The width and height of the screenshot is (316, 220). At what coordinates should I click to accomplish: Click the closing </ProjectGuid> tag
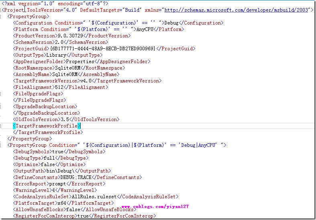[176, 49]
